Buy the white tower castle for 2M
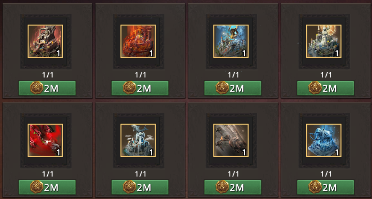This screenshot has width=372, height=199. pyautogui.click(x=326, y=88)
